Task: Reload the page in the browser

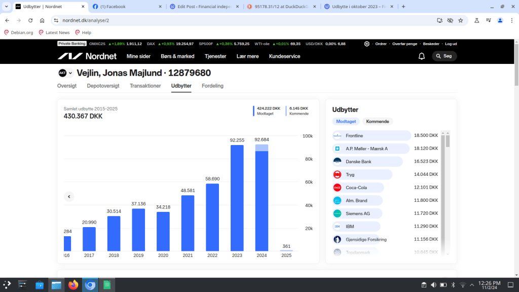Action: click(30, 20)
